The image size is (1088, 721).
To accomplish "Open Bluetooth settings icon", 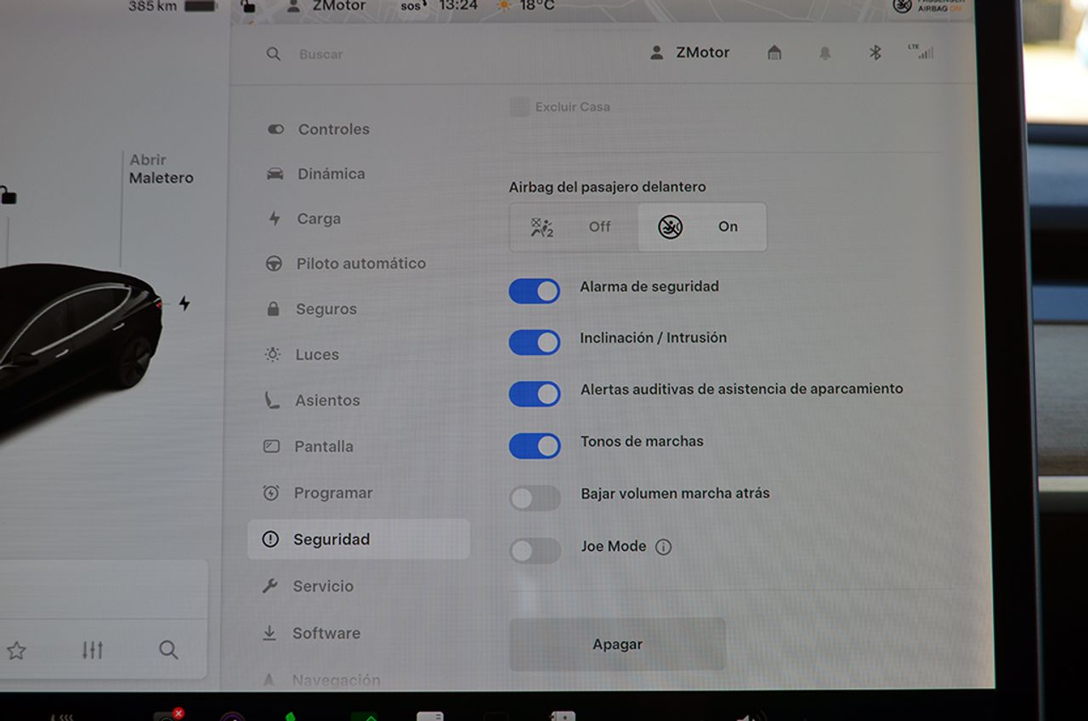I will [875, 53].
